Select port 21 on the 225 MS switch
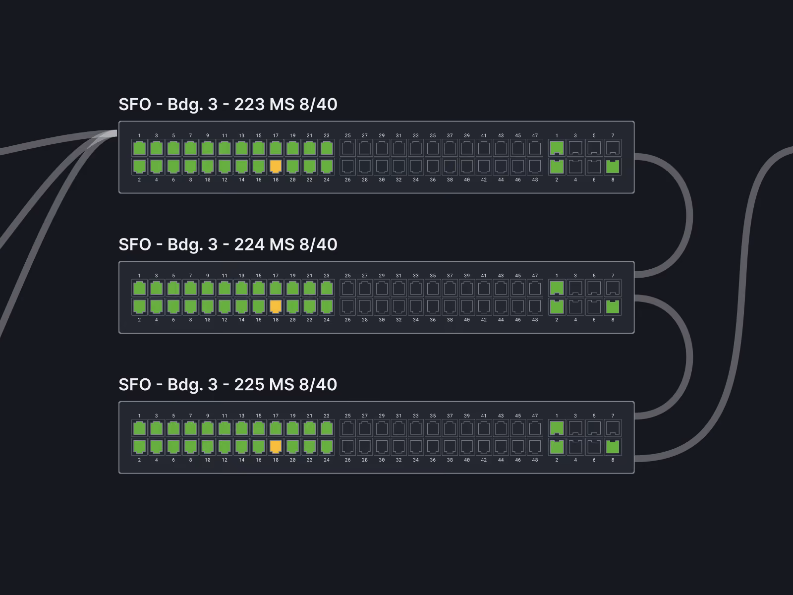Viewport: 793px width, 595px height. tap(310, 428)
